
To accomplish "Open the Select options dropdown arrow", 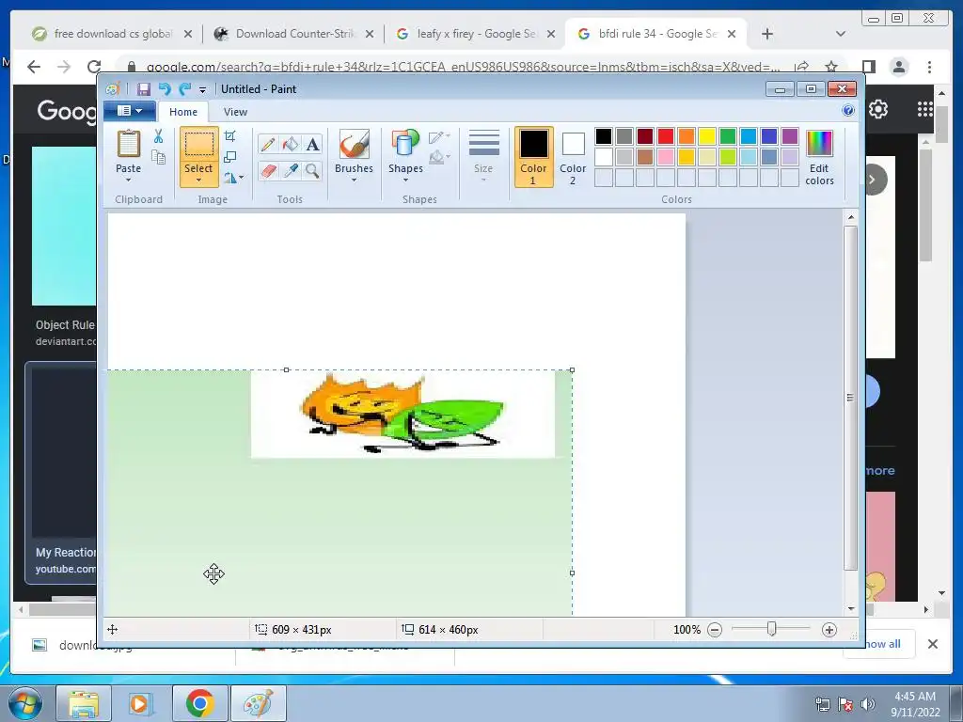I will (x=199, y=180).
